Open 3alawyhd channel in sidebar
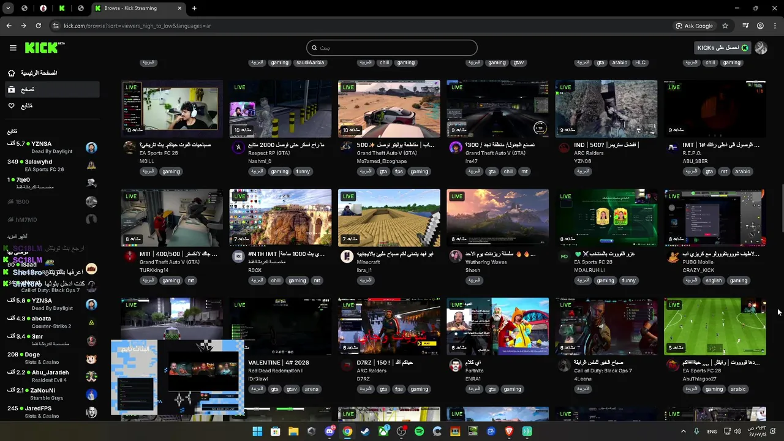 click(51, 165)
